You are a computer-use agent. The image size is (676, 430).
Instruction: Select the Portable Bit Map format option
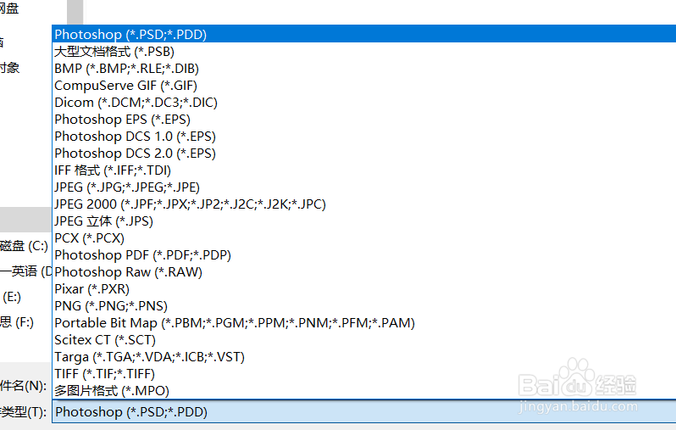pos(364,322)
